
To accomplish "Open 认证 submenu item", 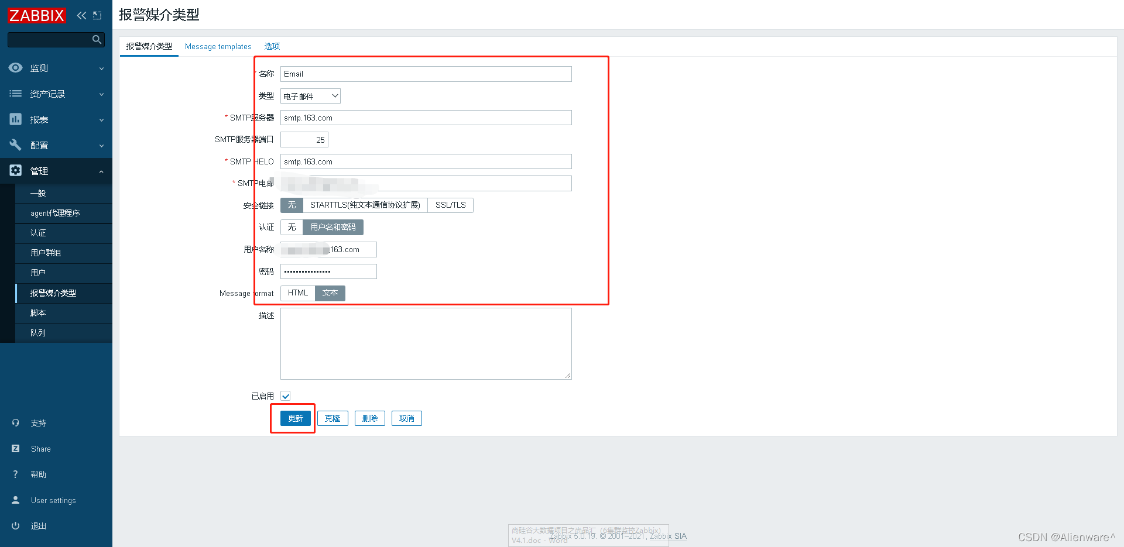I will click(64, 233).
